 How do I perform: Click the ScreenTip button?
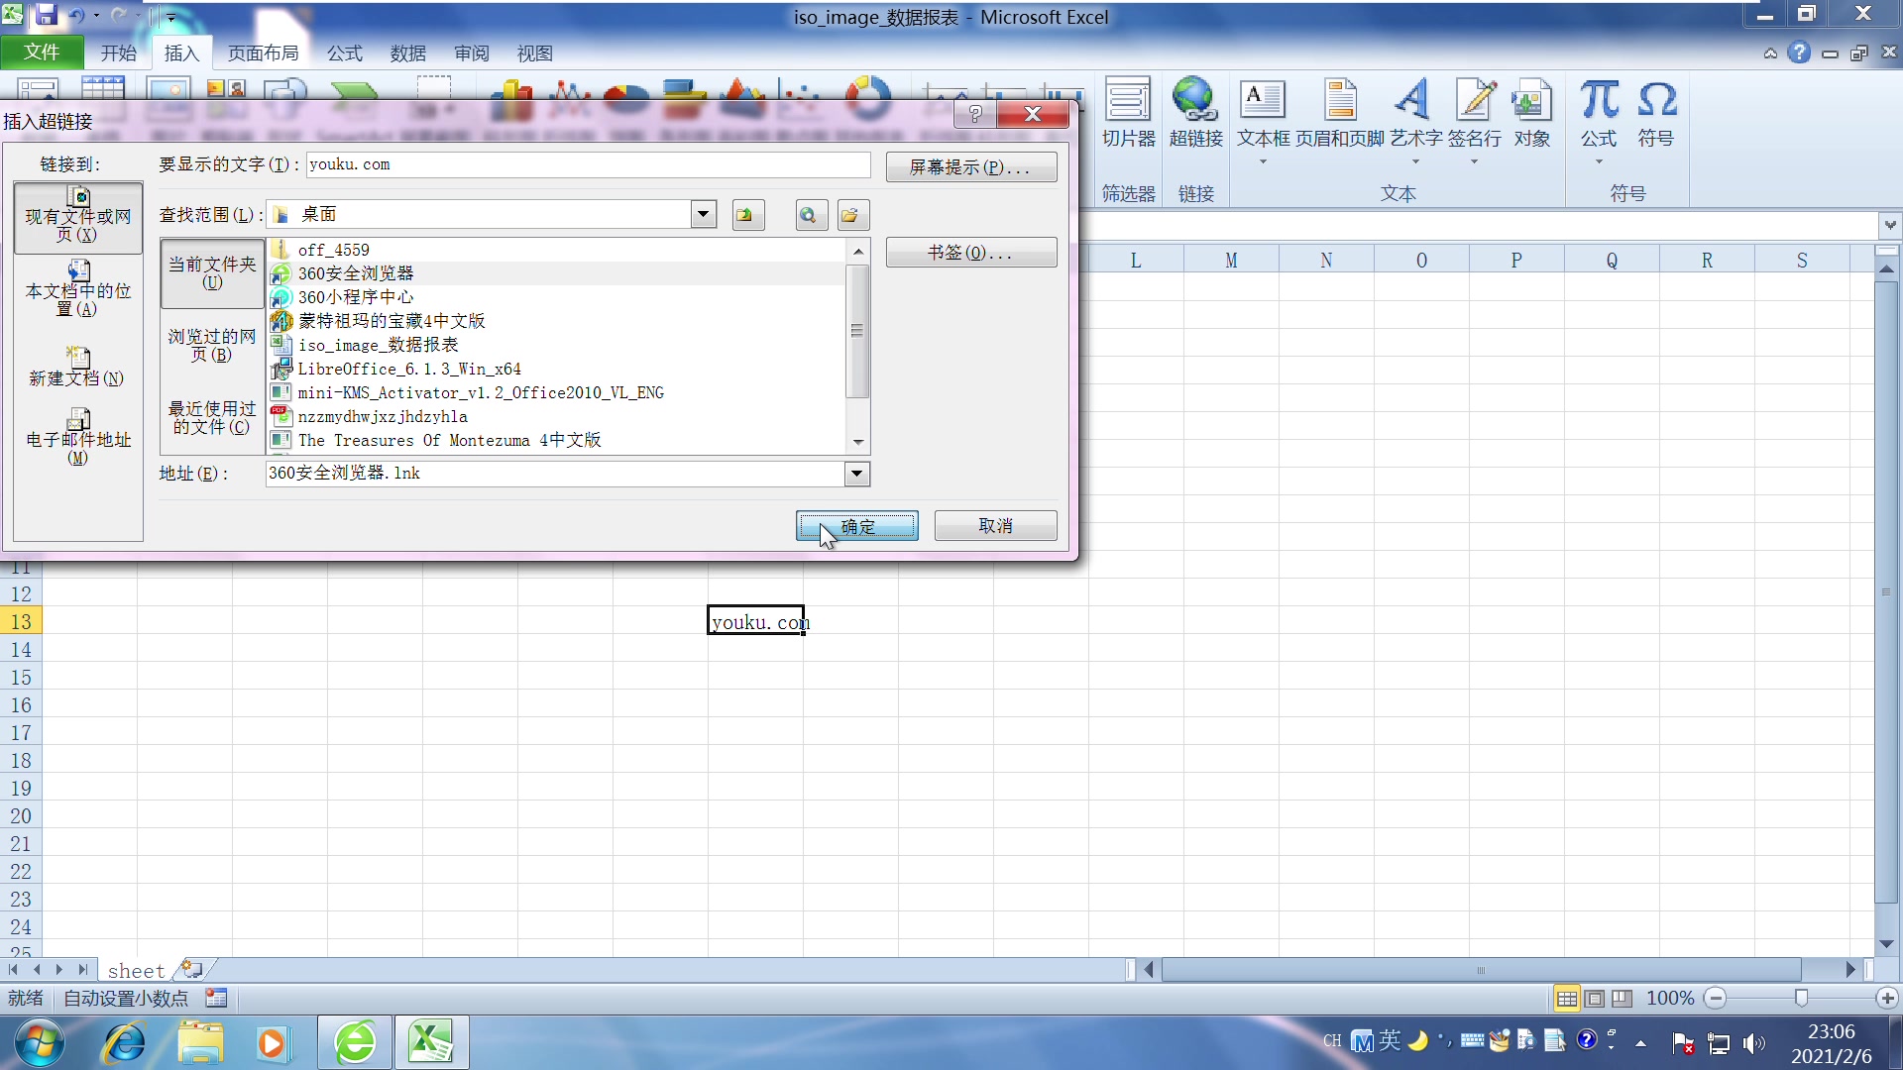click(x=970, y=166)
